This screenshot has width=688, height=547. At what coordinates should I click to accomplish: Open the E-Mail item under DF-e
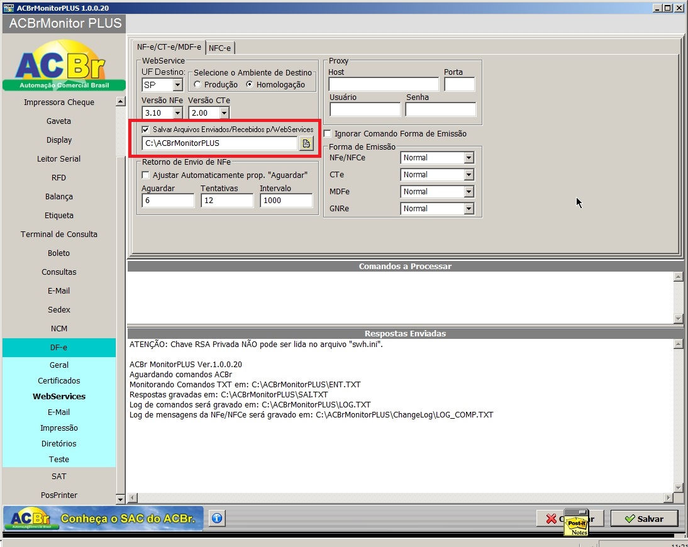click(x=58, y=412)
